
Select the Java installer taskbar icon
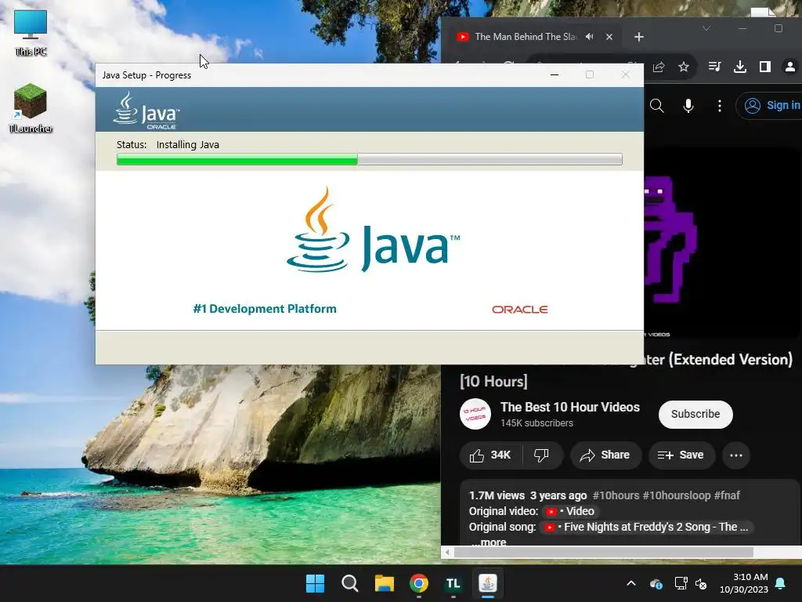488,583
